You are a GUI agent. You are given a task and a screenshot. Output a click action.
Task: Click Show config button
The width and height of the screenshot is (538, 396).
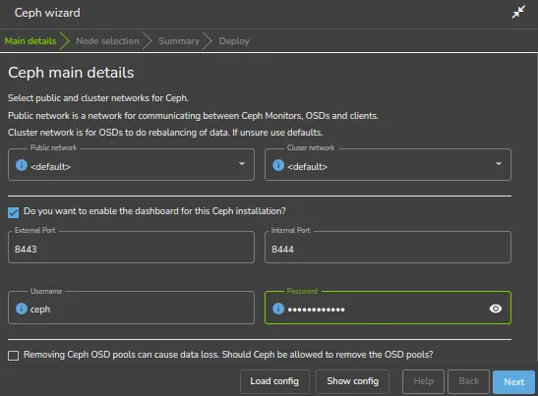(x=352, y=381)
